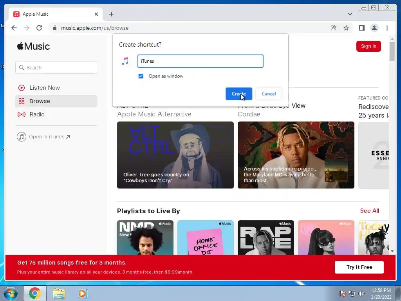The width and height of the screenshot is (401, 301).
Task: Click the volume speaker tray icon
Action: point(361,293)
